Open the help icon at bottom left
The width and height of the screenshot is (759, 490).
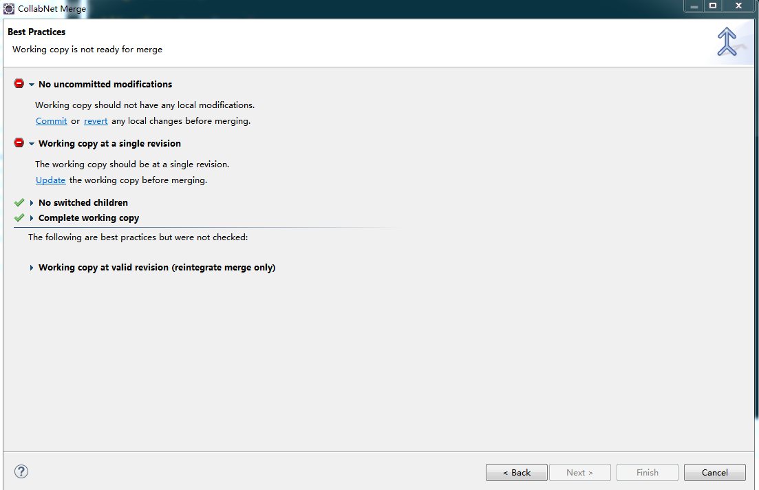tap(21, 471)
